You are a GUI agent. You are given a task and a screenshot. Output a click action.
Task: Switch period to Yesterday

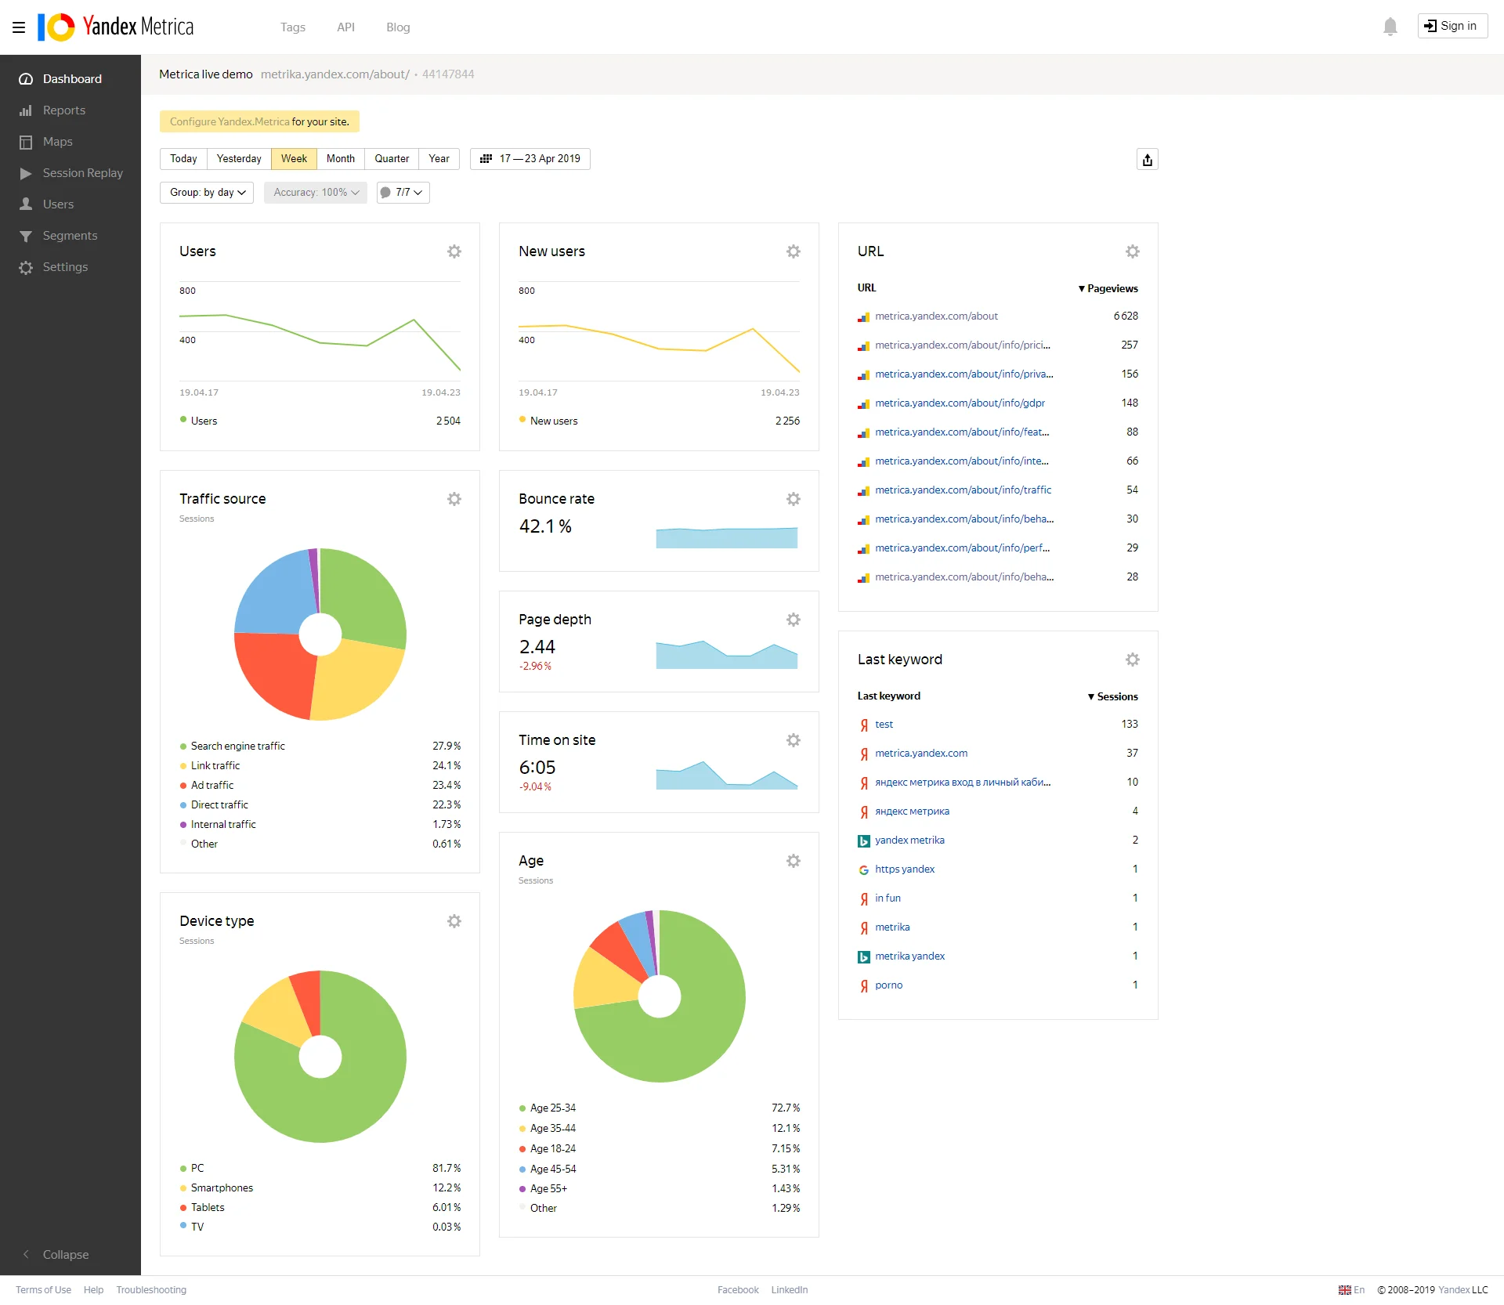pos(238,159)
